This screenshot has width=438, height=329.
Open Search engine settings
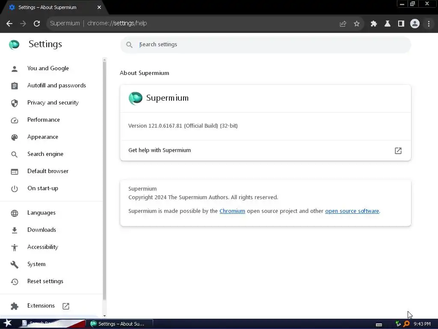click(45, 154)
